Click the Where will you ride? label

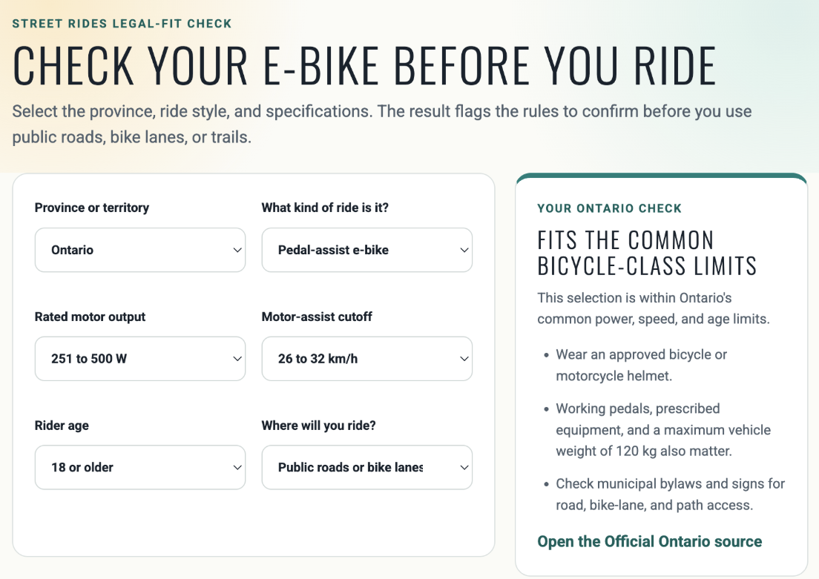(318, 426)
